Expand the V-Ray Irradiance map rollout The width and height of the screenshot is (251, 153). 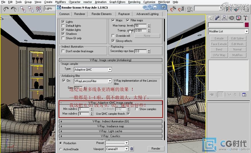(111, 126)
